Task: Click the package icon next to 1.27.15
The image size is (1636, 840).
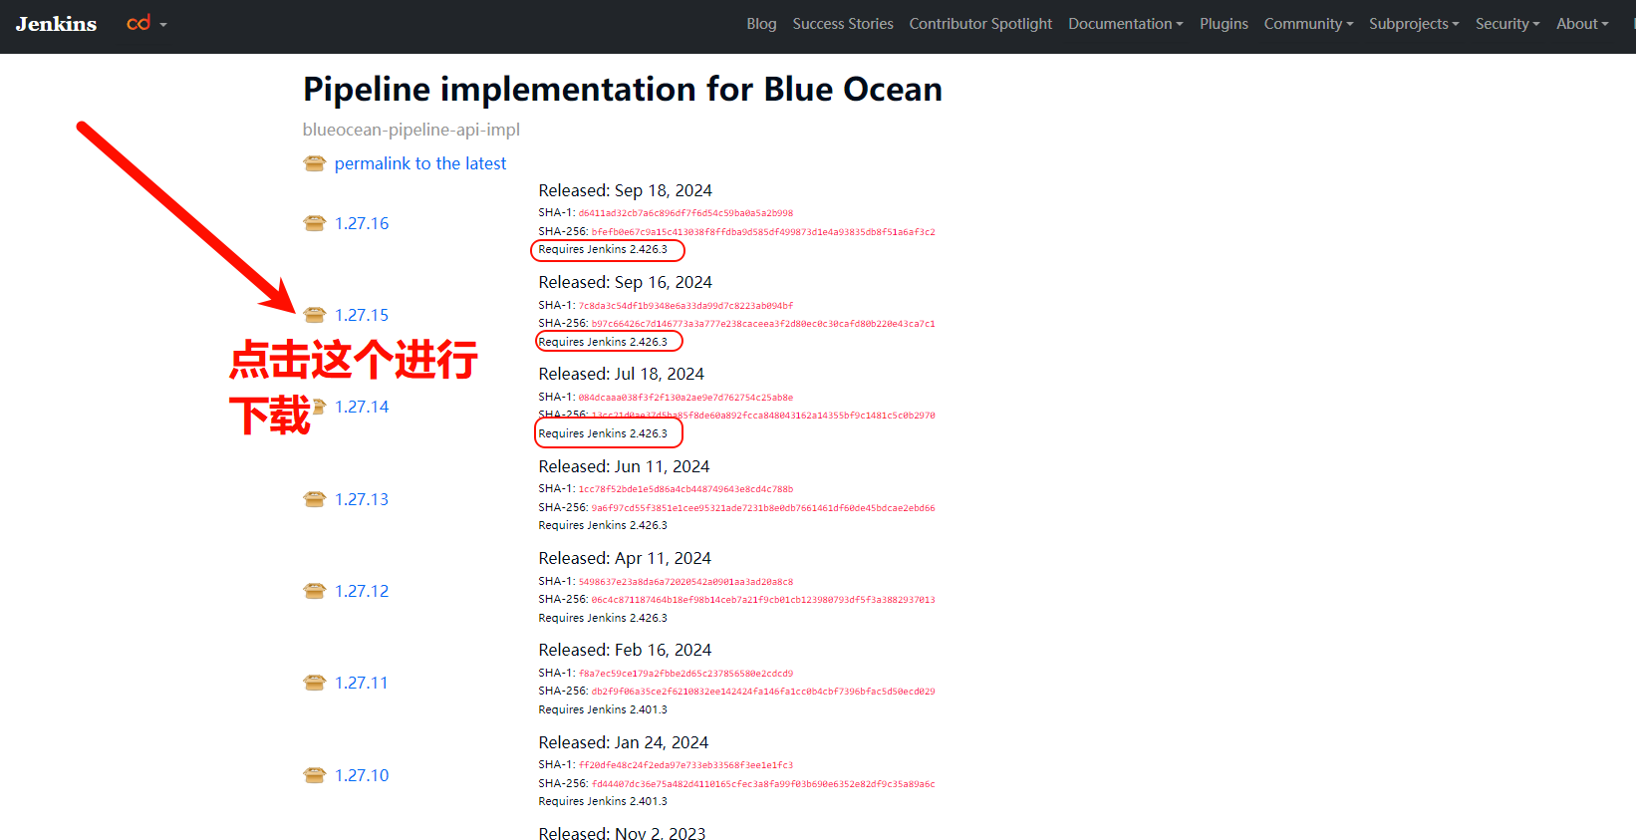Action: click(315, 315)
